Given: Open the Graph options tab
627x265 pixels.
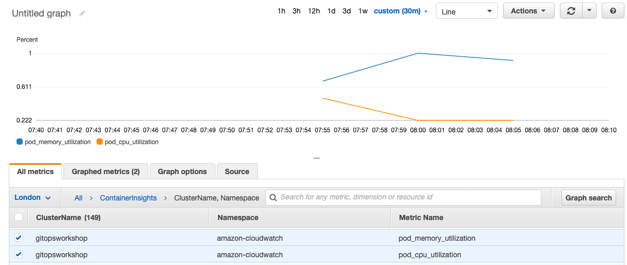Looking at the screenshot, I should tap(182, 172).
